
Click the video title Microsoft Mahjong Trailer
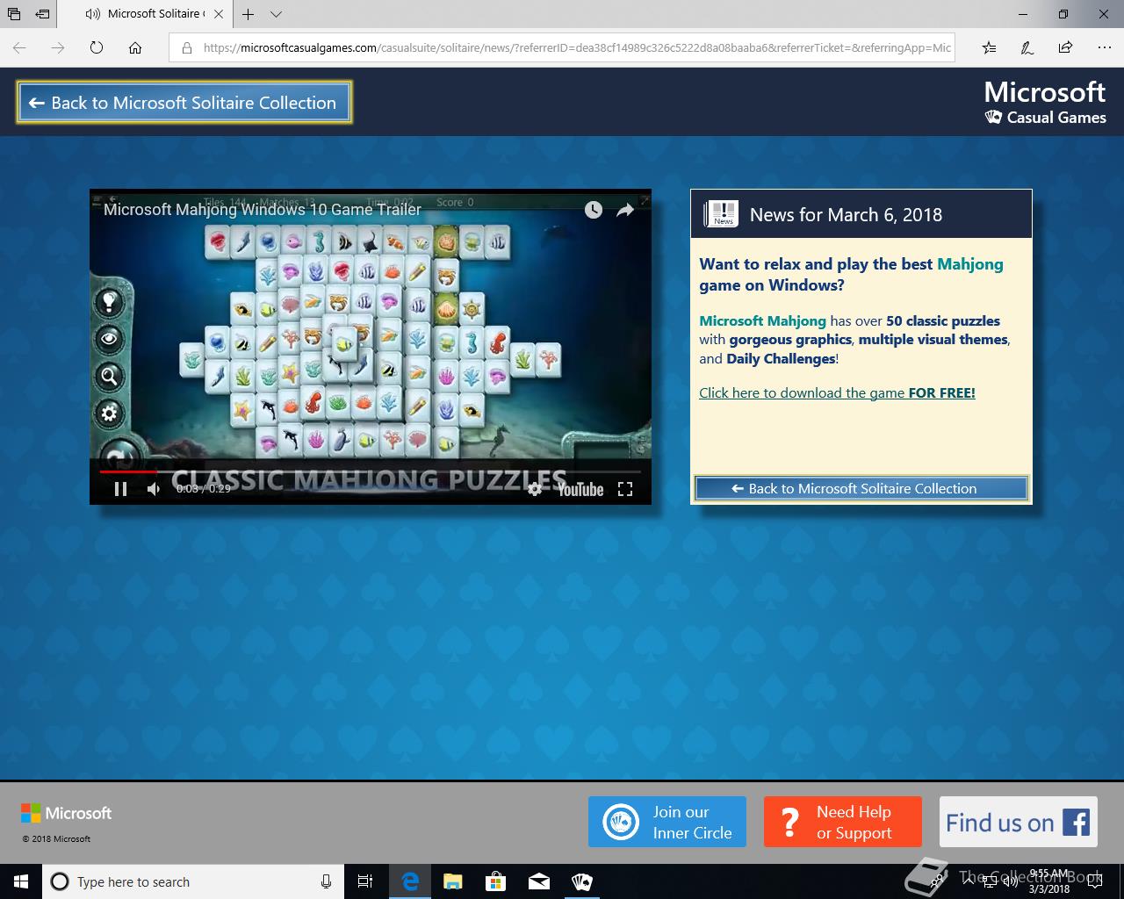click(263, 210)
